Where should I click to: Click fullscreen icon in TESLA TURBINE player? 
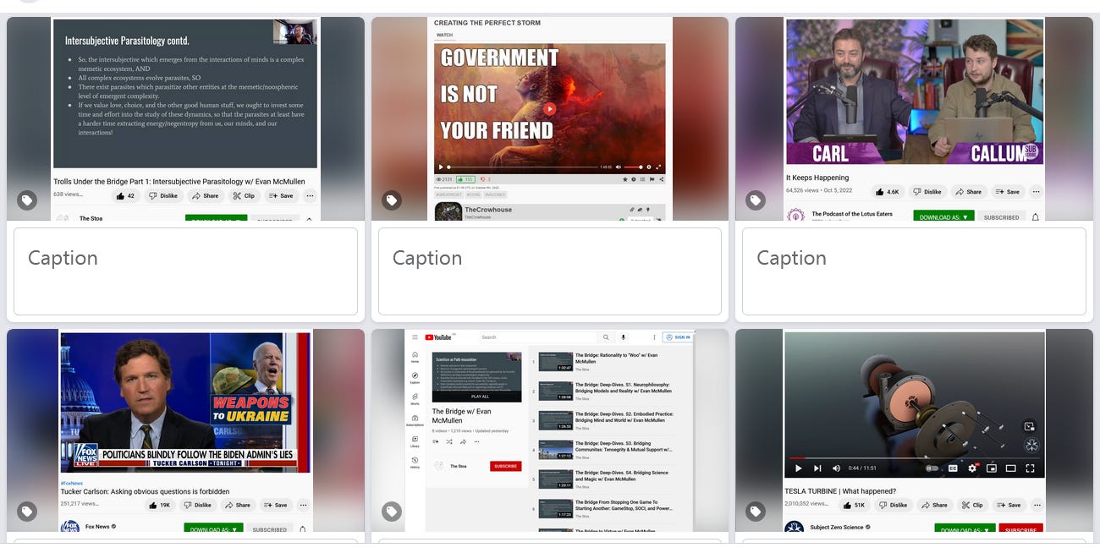1031,468
